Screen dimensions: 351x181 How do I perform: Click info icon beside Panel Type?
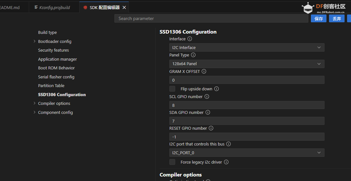[x=193, y=55]
